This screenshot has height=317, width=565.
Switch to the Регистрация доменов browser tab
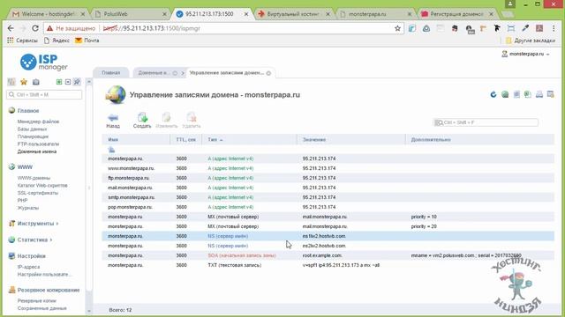tap(456, 14)
